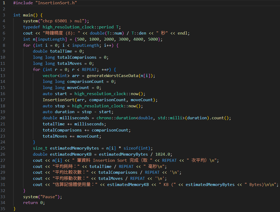Click the final closing brace on line 35
The image size is (280, 212).
[15, 209]
